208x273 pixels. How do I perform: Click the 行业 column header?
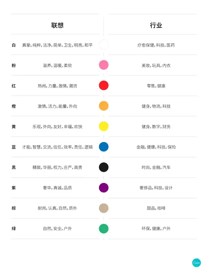pos(156,25)
